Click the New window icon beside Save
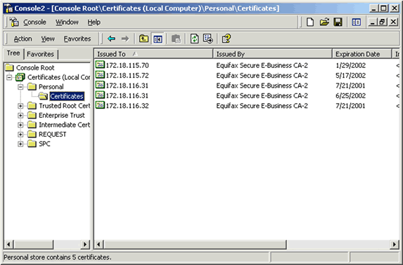The image size is (403, 265). tap(356, 22)
